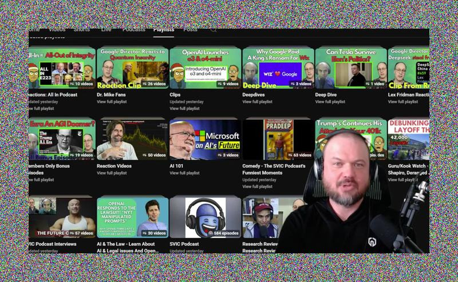Image resolution: width=458 pixels, height=282 pixels.
Task: Click View full playlist under Deep Dive
Action: coord(330,102)
